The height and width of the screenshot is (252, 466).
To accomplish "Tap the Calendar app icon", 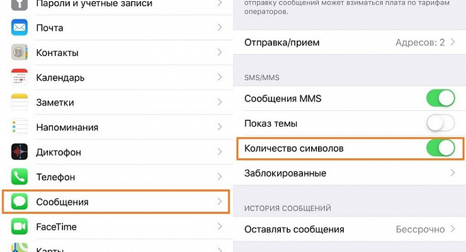I will 20,77.
